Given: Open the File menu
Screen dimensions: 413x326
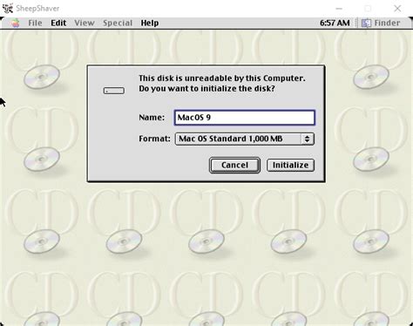Looking at the screenshot, I should pyautogui.click(x=35, y=23).
